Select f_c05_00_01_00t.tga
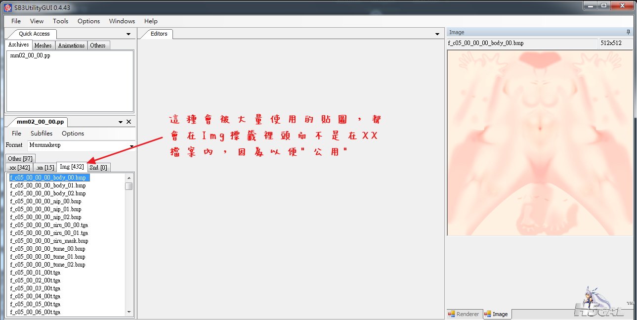The image size is (637, 320). (35, 273)
